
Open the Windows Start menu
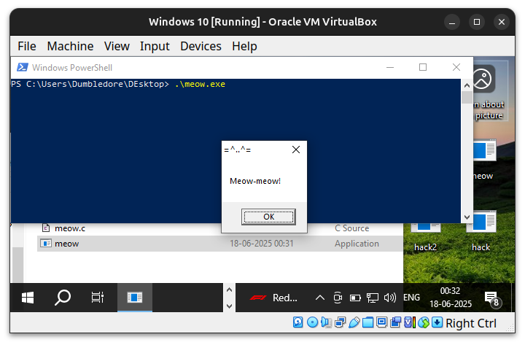point(28,298)
